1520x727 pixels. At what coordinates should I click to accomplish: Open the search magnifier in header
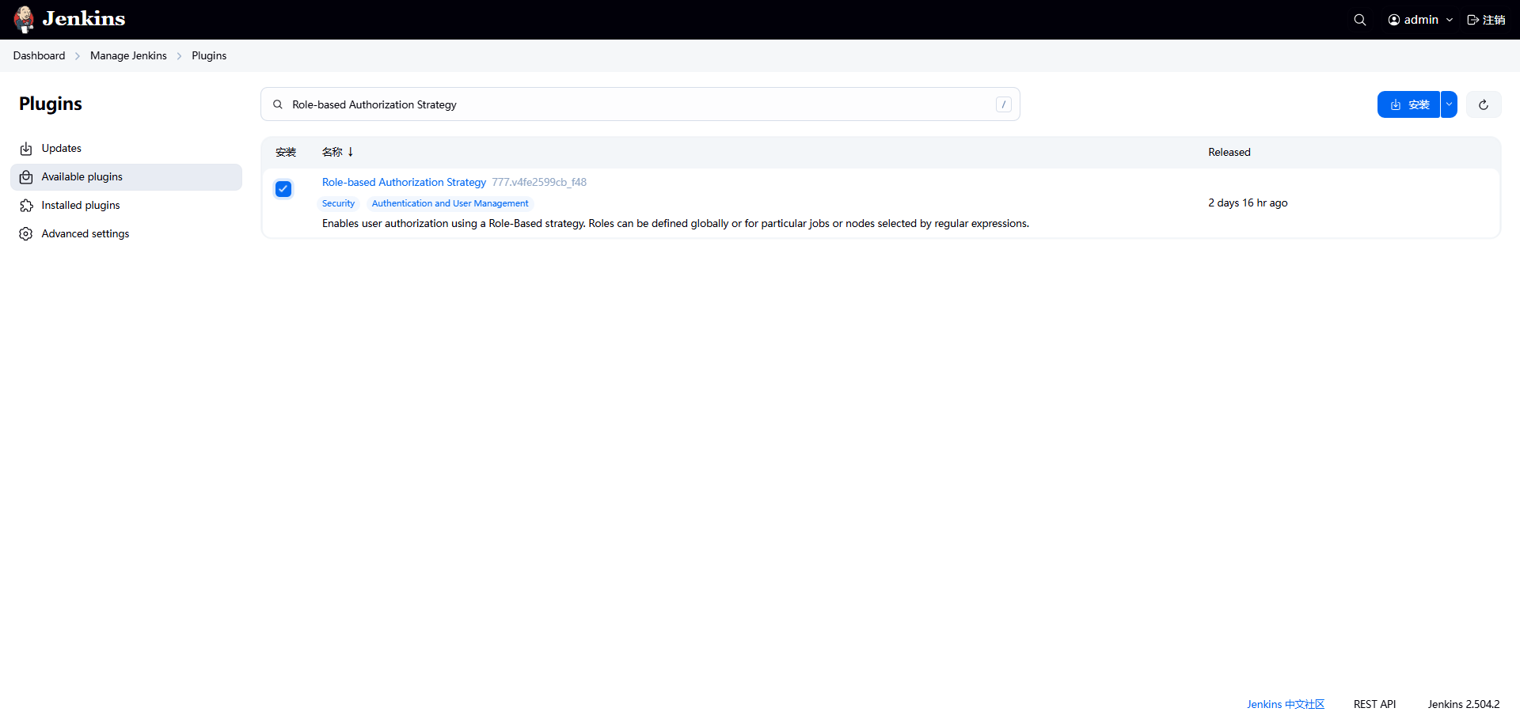1359,20
